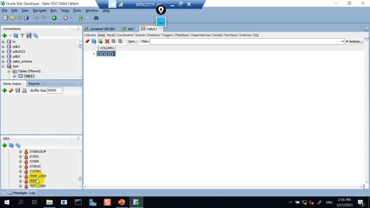This screenshot has height=208, width=370.
Task: Expand the TEMP_USER user node
Action: (x=20, y=176)
